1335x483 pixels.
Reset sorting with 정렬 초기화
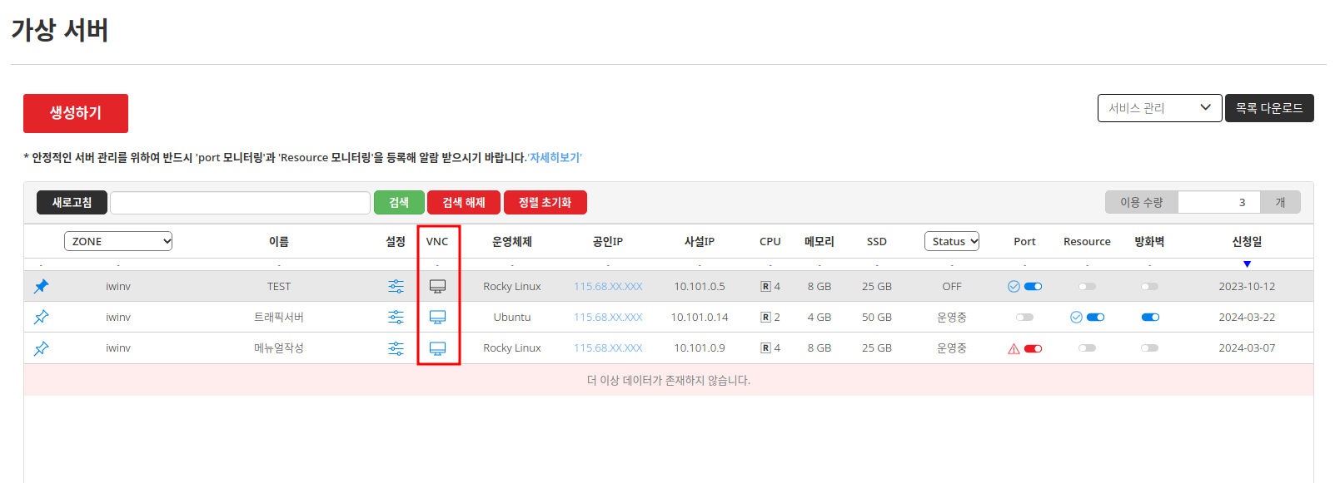click(545, 202)
